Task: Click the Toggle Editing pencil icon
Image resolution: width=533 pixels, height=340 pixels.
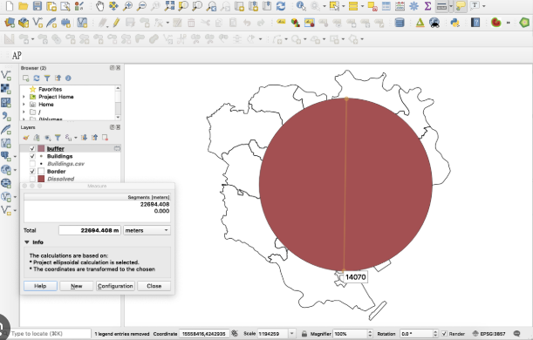Action: click(116, 23)
